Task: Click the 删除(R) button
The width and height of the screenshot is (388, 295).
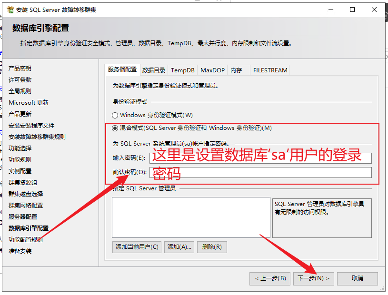Action: click(212, 247)
